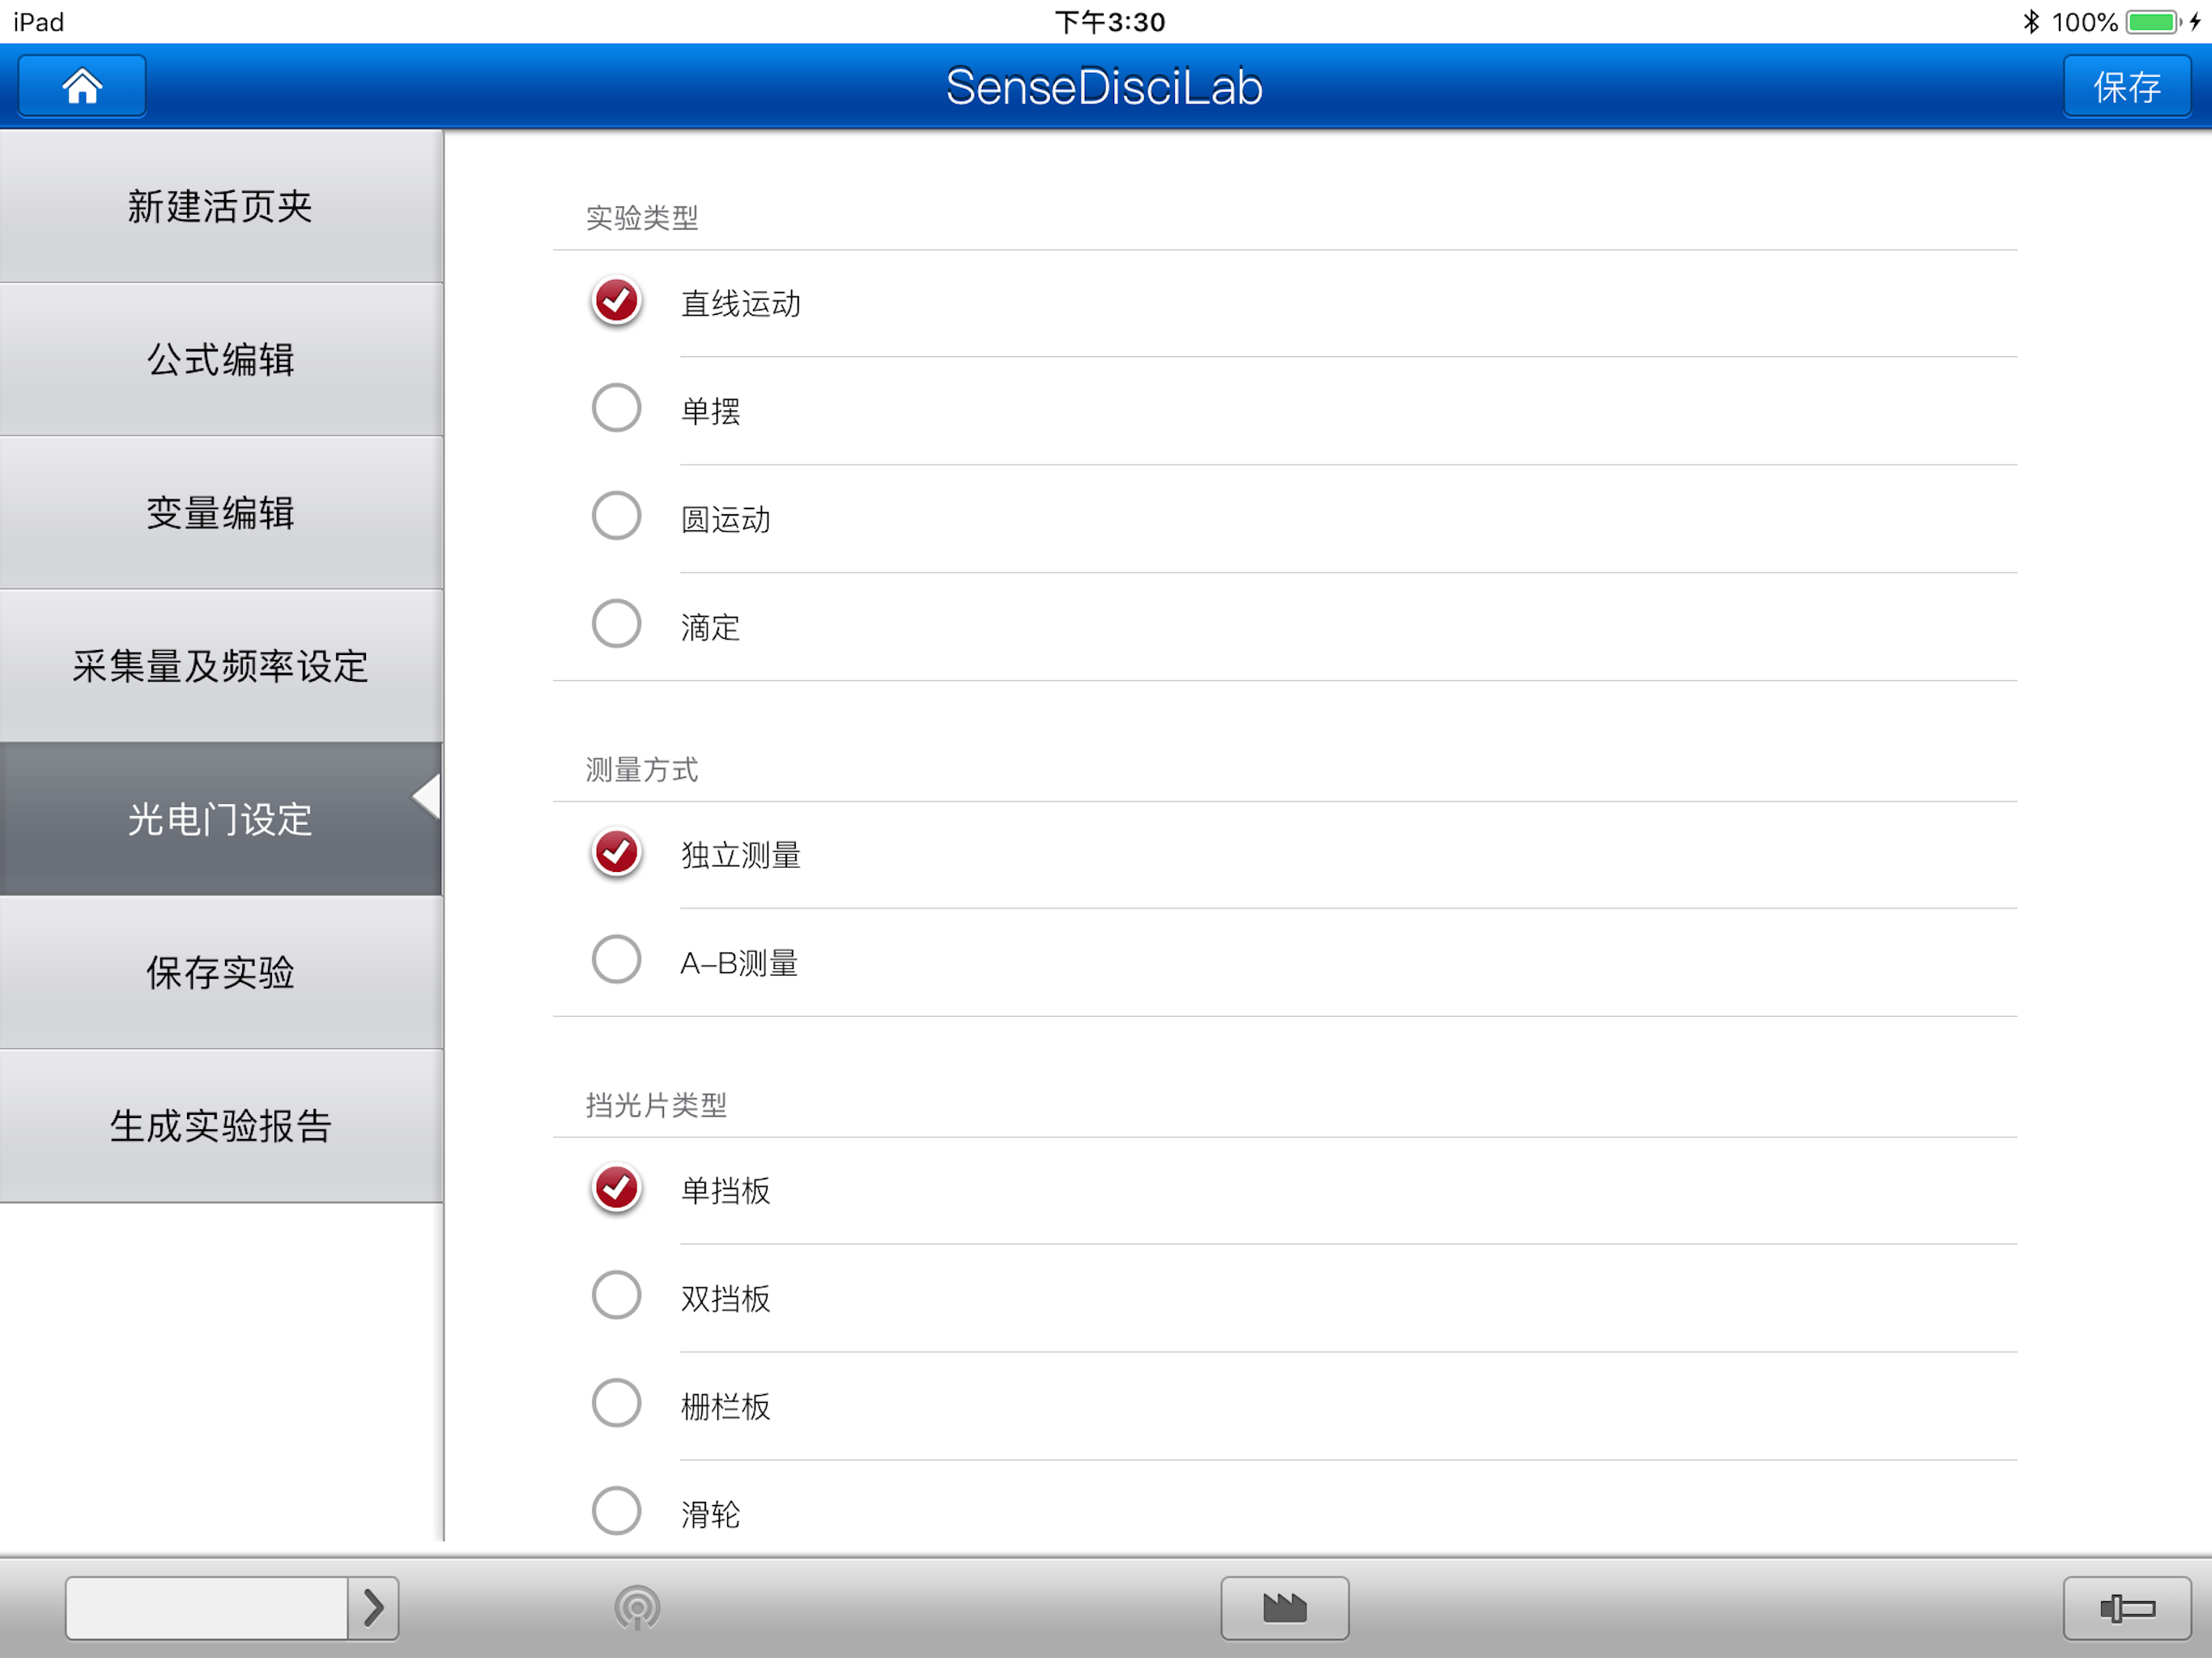This screenshot has width=2212, height=1658.
Task: Open 生成实验报告 sidebar item
Action: tap(221, 1125)
